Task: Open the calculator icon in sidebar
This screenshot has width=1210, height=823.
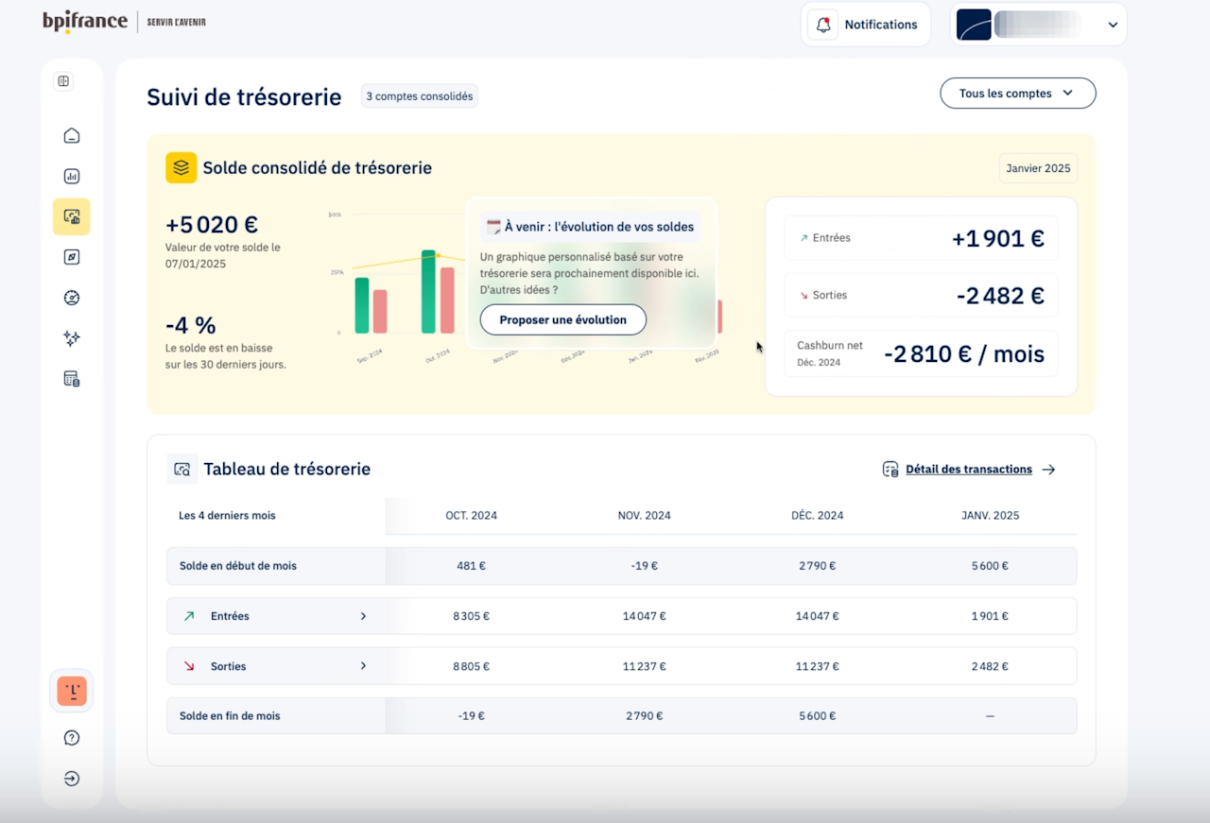Action: click(x=71, y=379)
